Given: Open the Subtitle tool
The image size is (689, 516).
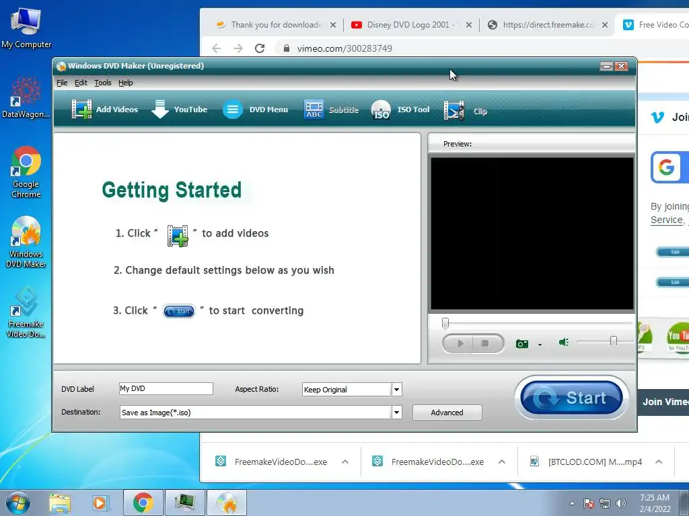Looking at the screenshot, I should tap(331, 110).
